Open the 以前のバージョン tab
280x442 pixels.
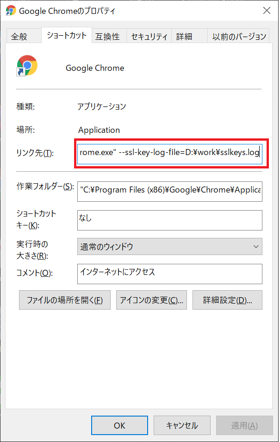pyautogui.click(x=238, y=36)
